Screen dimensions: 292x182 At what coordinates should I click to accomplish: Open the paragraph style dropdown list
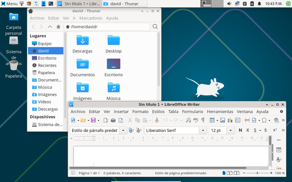pos(123,131)
